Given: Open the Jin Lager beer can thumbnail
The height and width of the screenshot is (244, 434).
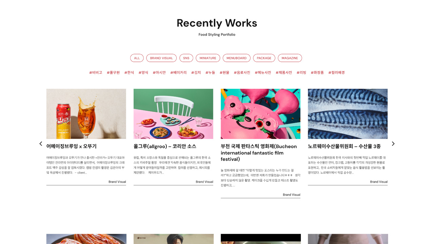Looking at the screenshot, I should (86, 114).
